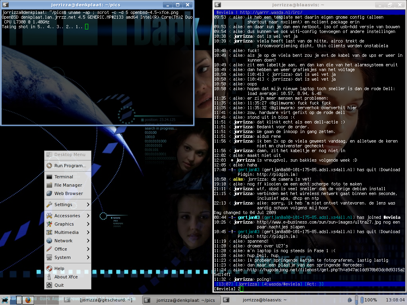Screen dimensions: 407x305
Task: Choose Run Program... from the desktop menu
Action: (x=68, y=166)
